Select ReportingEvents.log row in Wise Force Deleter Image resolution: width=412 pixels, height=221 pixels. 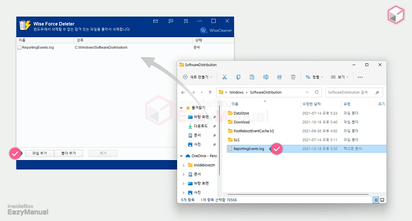click(x=125, y=47)
